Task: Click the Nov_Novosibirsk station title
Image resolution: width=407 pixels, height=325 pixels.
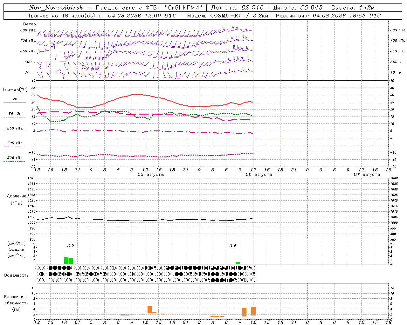Action: pos(56,8)
